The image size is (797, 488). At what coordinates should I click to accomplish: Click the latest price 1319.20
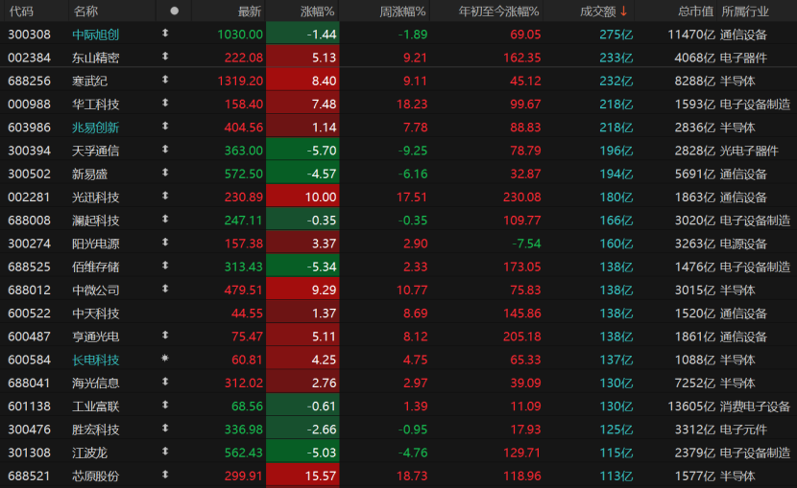(240, 81)
